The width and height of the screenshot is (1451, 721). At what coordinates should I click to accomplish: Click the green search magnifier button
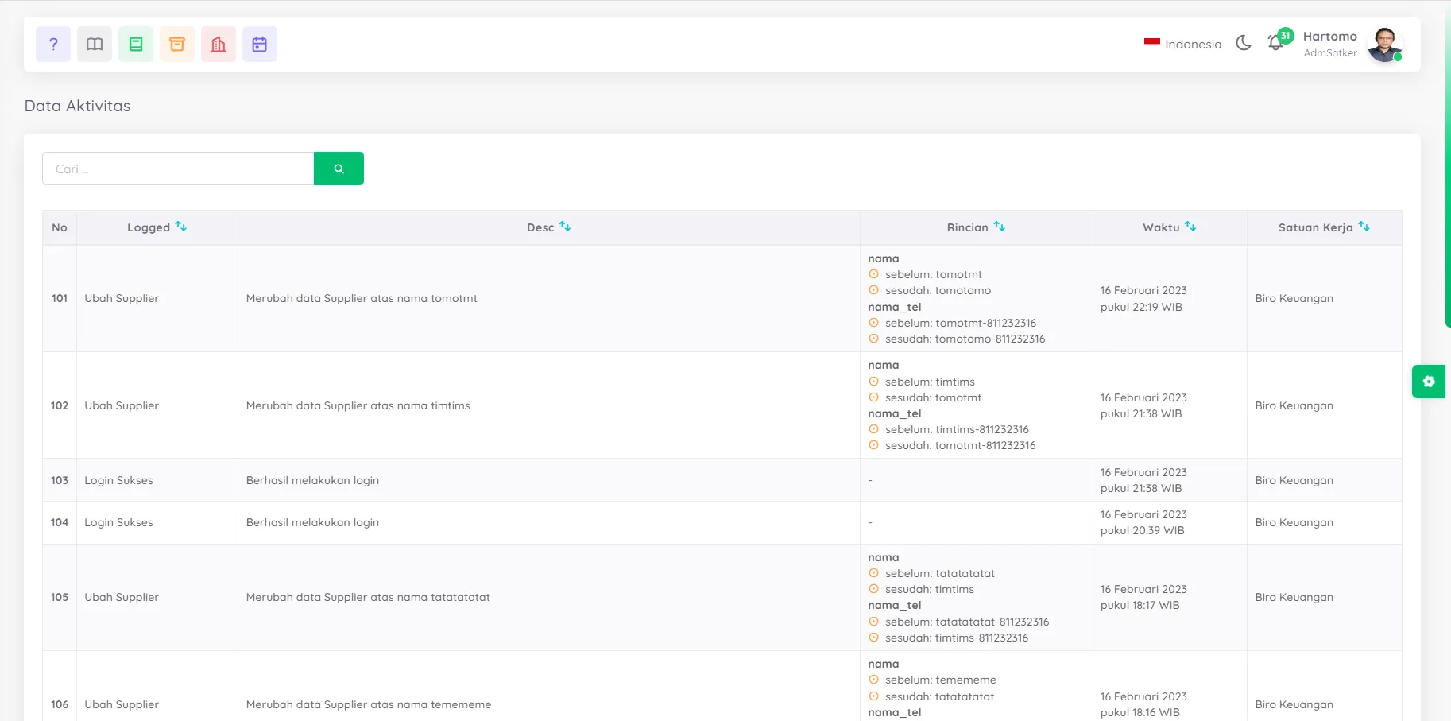[339, 169]
